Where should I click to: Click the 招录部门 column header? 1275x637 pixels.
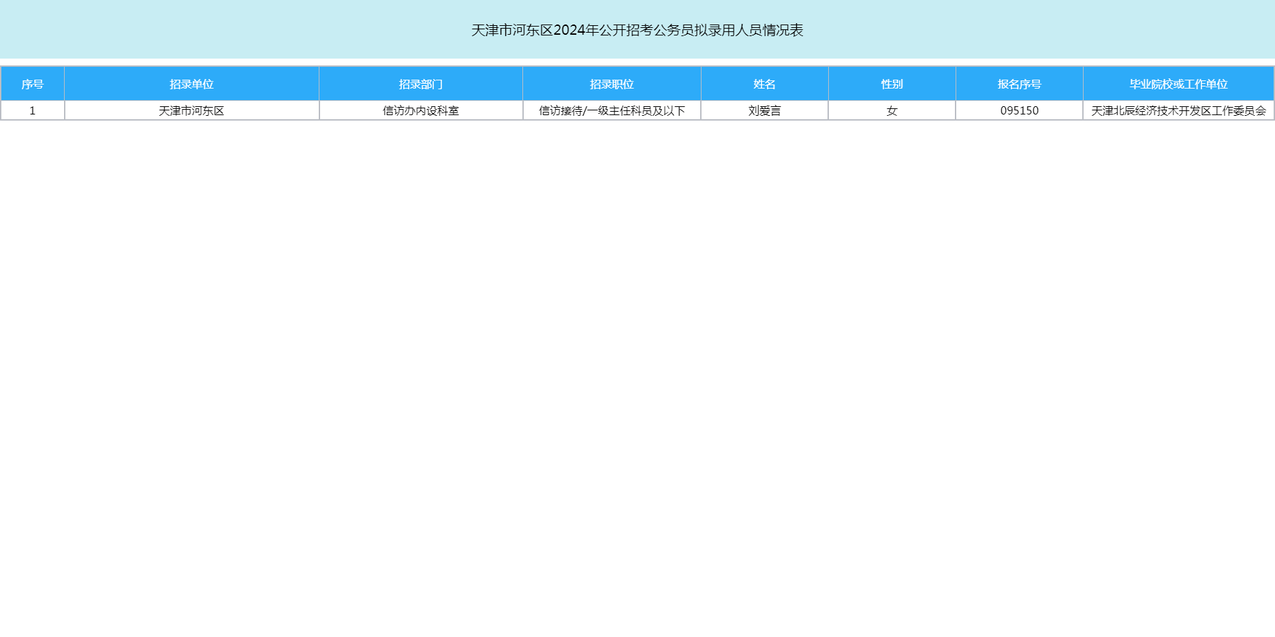(x=421, y=84)
